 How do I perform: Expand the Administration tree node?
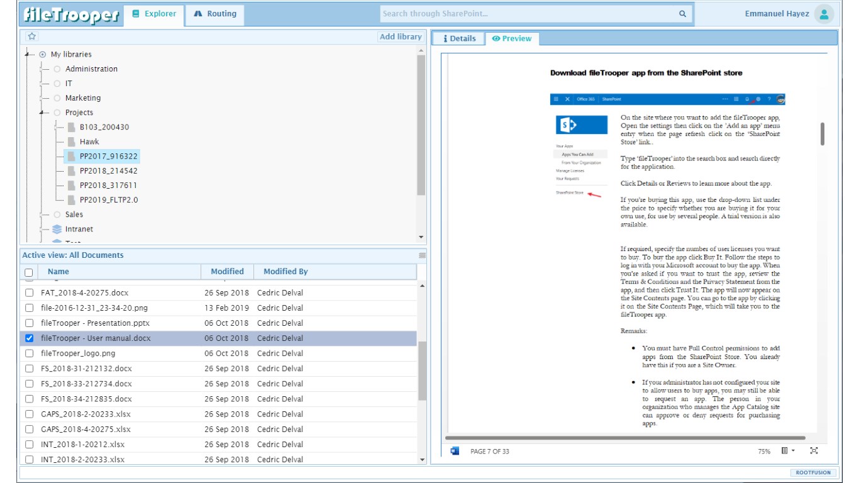(41, 69)
